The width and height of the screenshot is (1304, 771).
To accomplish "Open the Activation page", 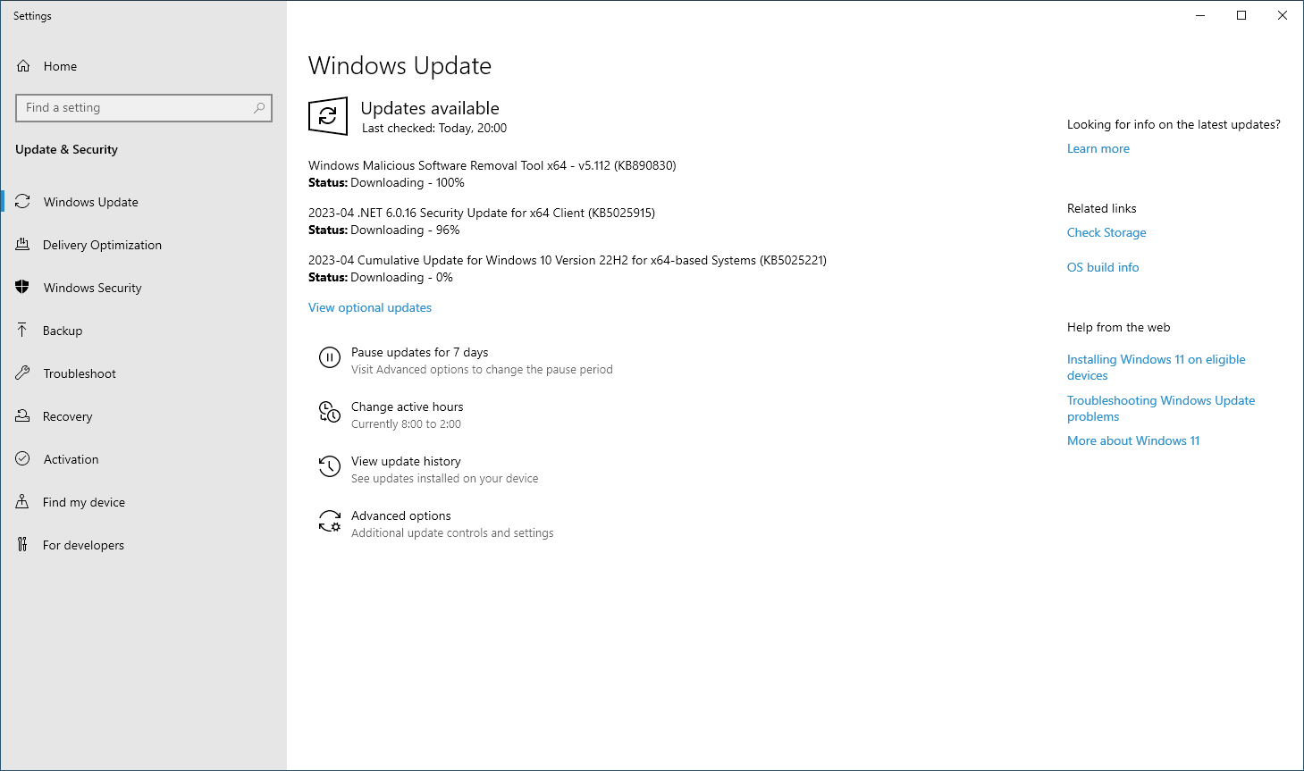I will 72,459.
